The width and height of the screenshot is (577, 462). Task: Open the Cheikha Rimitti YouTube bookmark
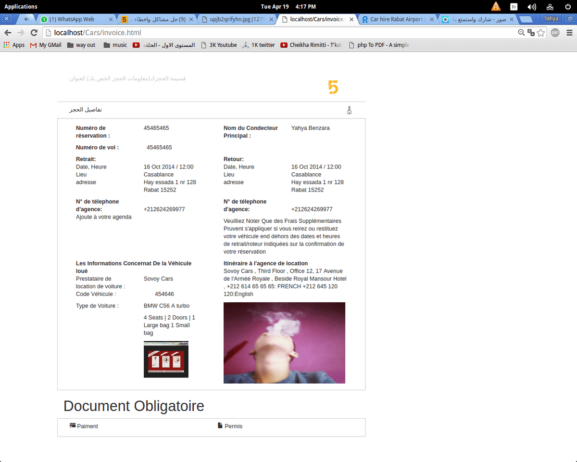[x=311, y=45]
